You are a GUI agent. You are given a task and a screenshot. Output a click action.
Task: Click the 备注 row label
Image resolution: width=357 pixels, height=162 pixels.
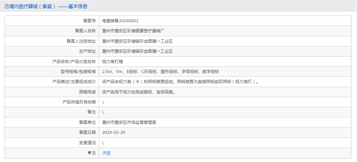tap(91, 112)
